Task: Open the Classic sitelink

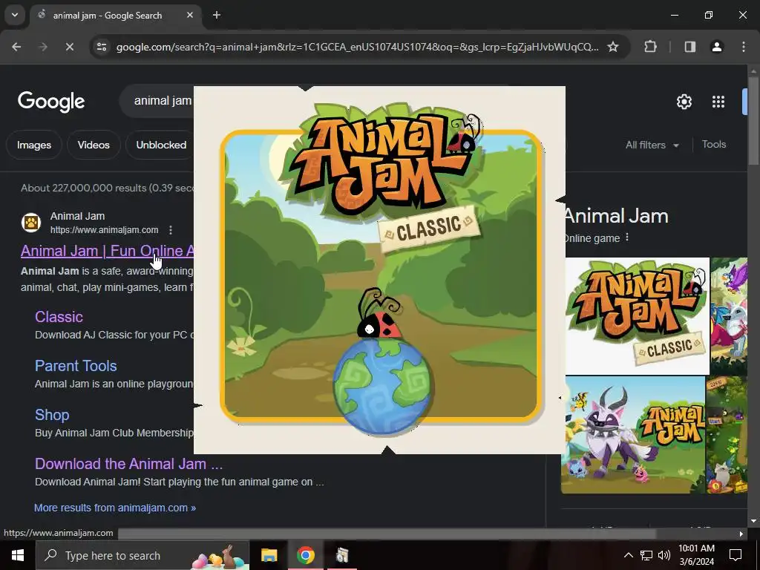Action: (x=59, y=316)
